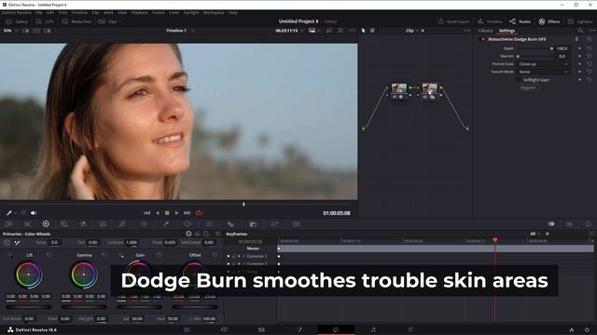Reset the Gain wheel
This screenshot has width=597, height=335.
(x=160, y=255)
